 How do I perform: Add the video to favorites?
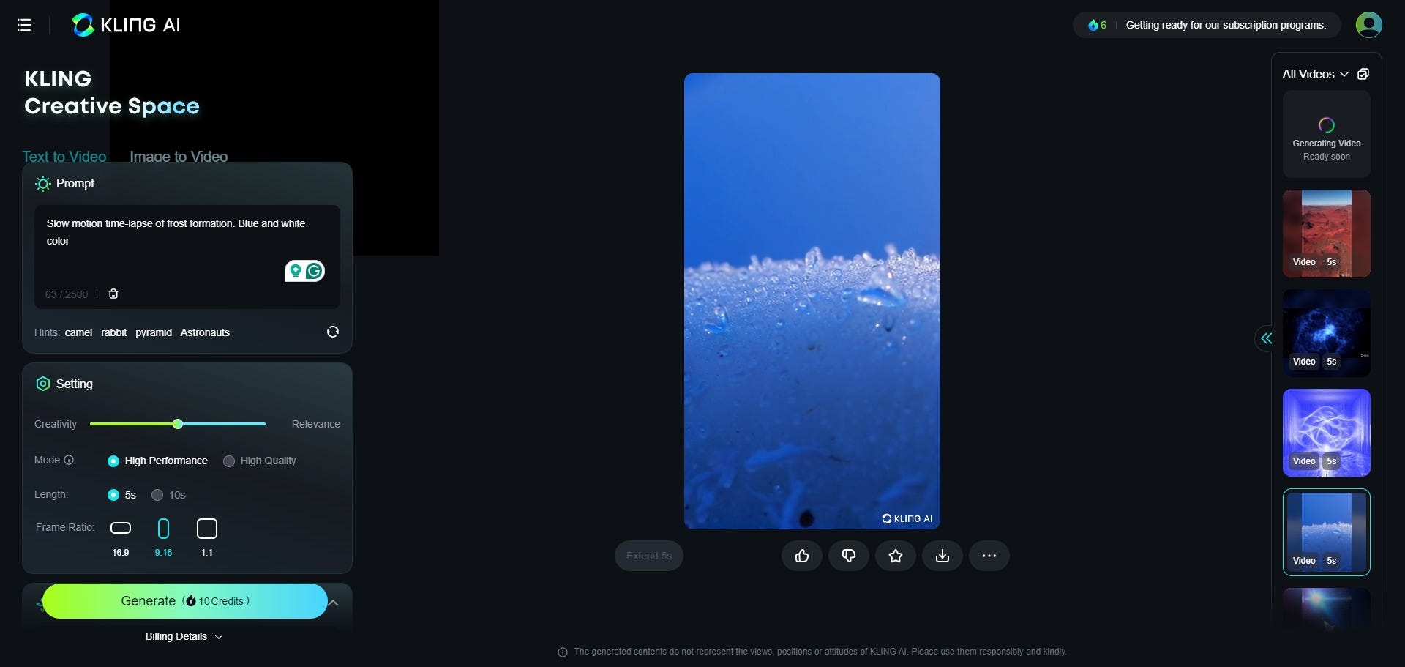[x=896, y=556]
